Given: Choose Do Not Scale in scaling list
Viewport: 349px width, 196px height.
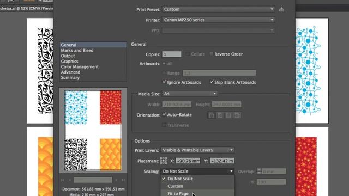Looking at the screenshot, I should (x=197, y=179).
